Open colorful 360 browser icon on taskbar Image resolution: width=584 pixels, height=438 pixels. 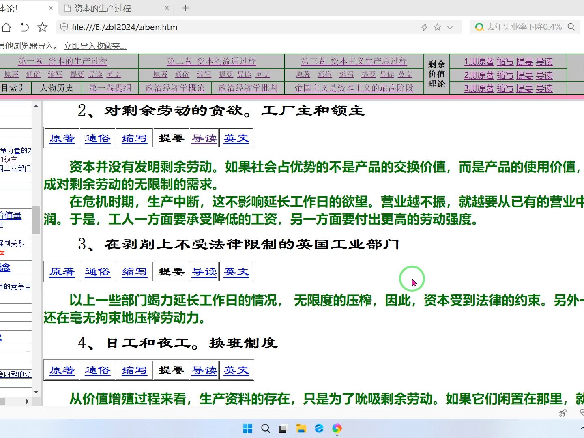(337, 428)
